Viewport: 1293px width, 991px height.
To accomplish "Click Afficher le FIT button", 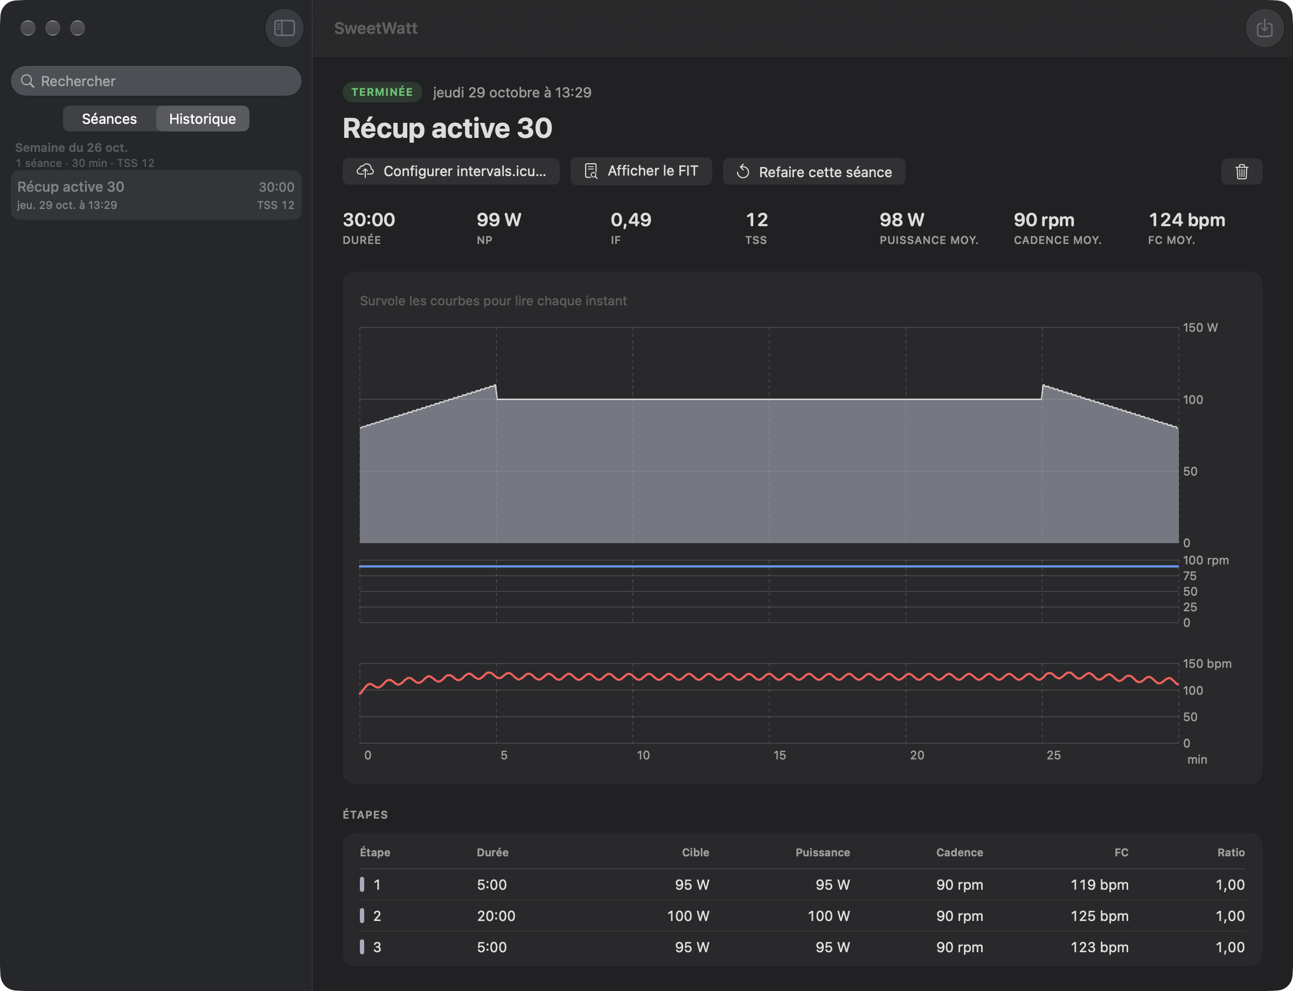I will 641,171.
